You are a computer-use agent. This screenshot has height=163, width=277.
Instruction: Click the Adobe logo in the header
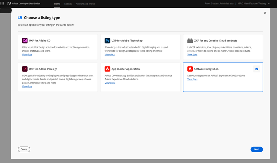click(x=9, y=4)
